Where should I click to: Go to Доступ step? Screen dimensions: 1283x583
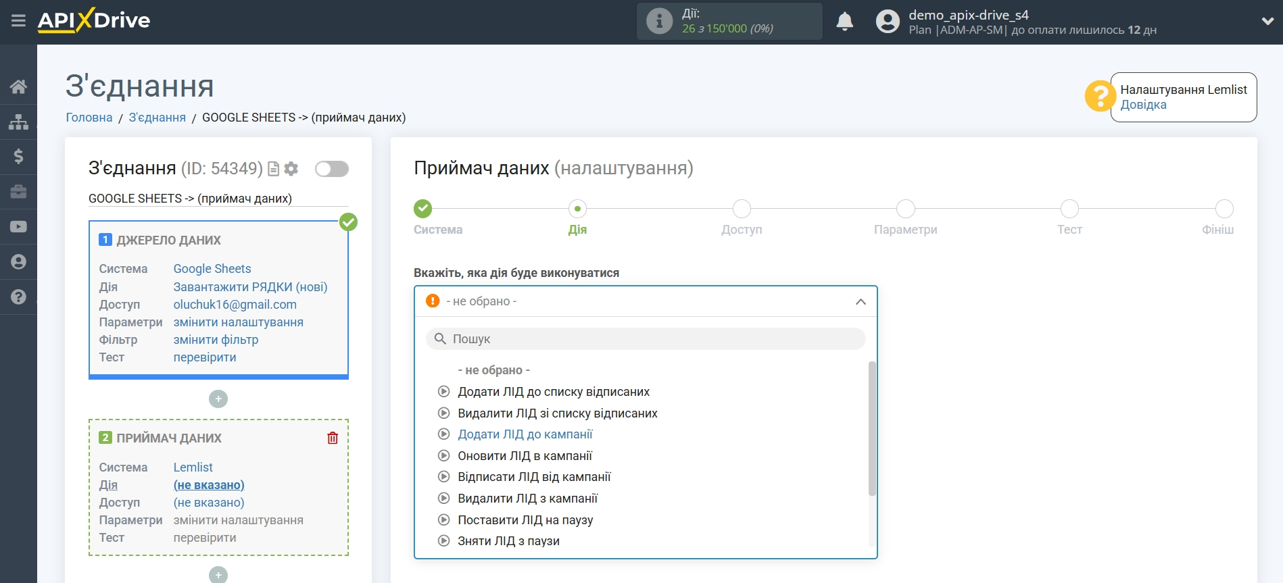tap(742, 209)
